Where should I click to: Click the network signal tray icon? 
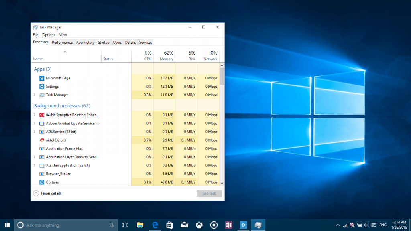tap(345, 225)
